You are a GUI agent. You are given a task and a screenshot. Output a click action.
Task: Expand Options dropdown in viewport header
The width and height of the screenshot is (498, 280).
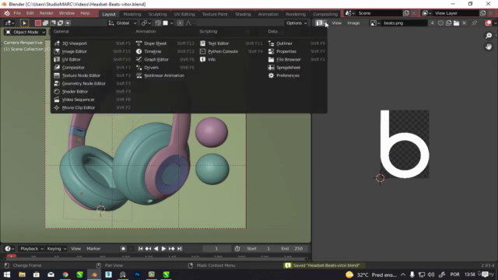click(296, 23)
